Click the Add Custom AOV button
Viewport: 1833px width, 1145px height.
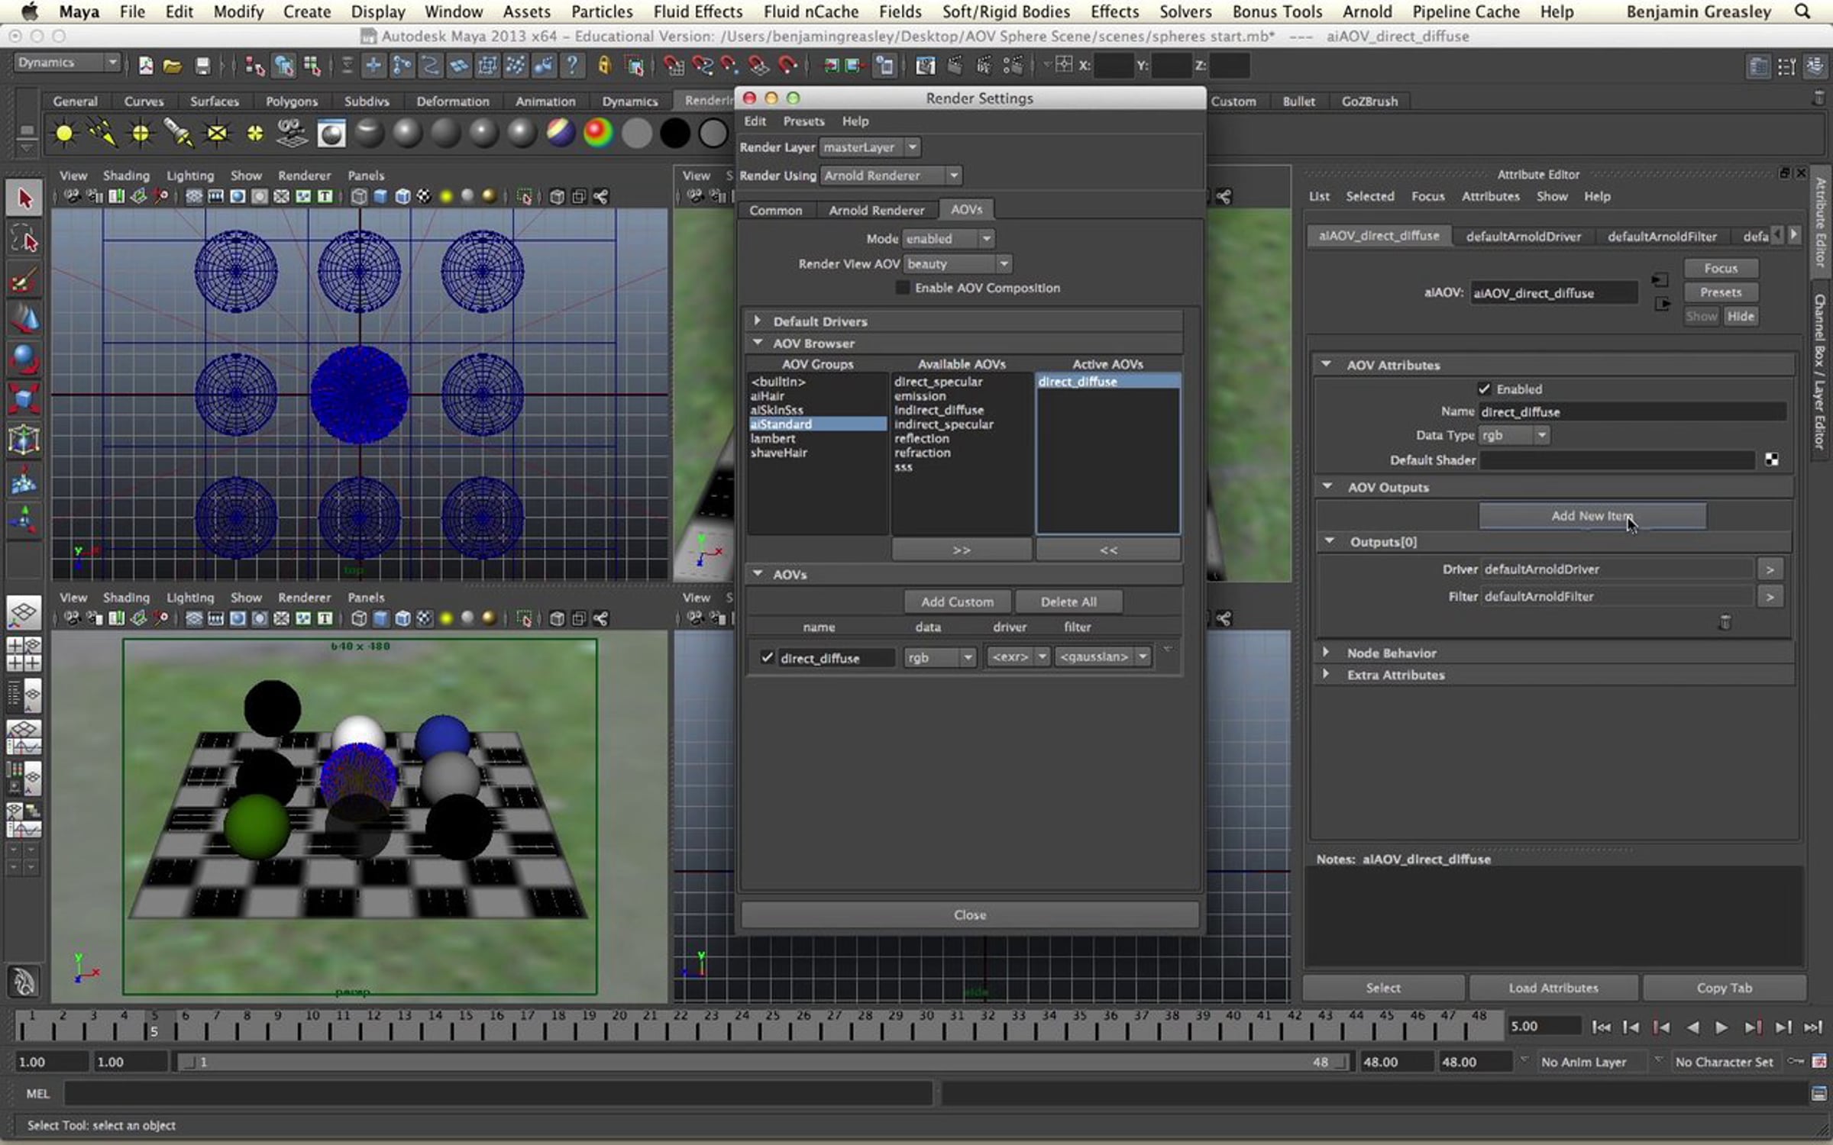click(957, 602)
